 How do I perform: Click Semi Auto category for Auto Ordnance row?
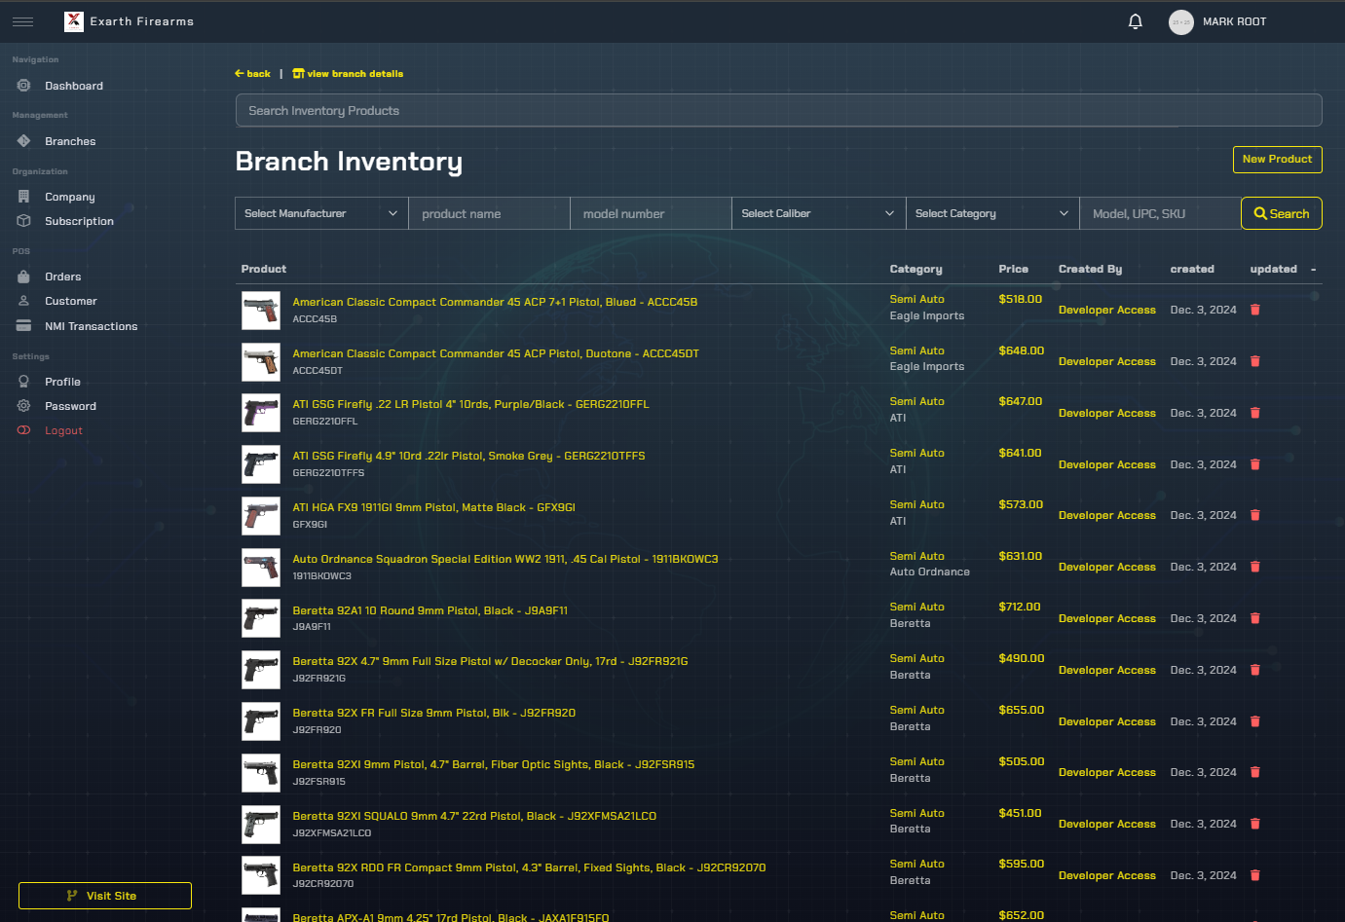[916, 556]
